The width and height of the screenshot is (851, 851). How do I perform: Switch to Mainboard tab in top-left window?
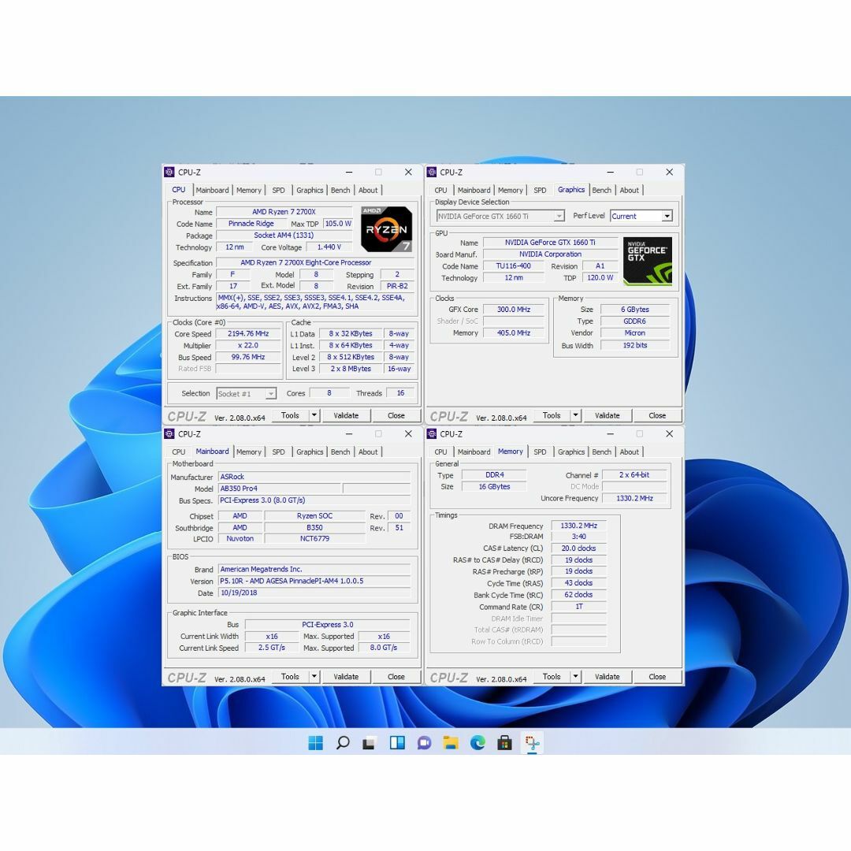212,190
